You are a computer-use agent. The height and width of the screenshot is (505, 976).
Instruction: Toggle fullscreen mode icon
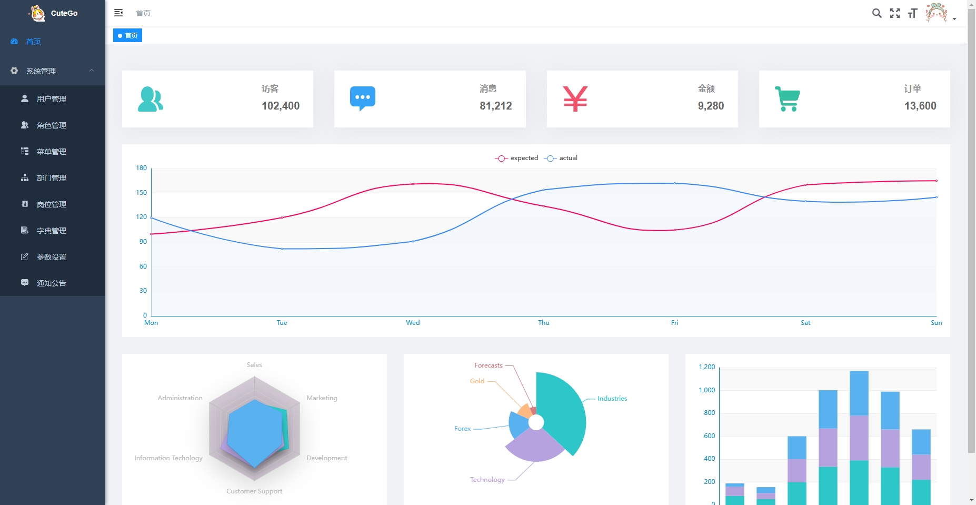(x=895, y=13)
